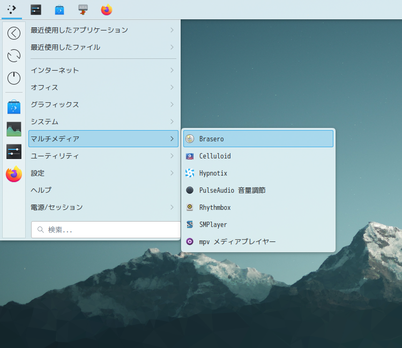Open PulseAudio 音量調節
Screen dimensions: 402x348
pyautogui.click(x=258, y=190)
